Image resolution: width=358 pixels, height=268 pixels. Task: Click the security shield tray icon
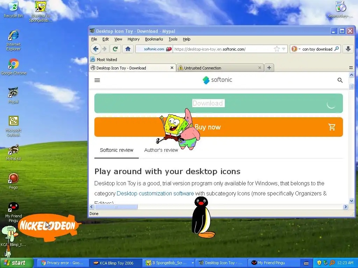[319, 263]
